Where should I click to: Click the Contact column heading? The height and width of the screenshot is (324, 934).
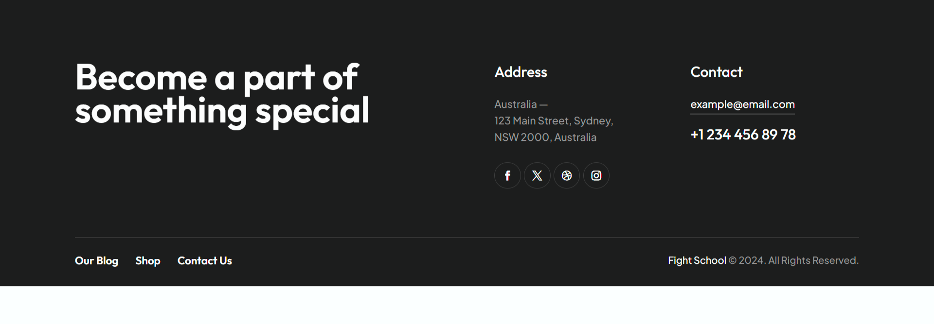716,72
